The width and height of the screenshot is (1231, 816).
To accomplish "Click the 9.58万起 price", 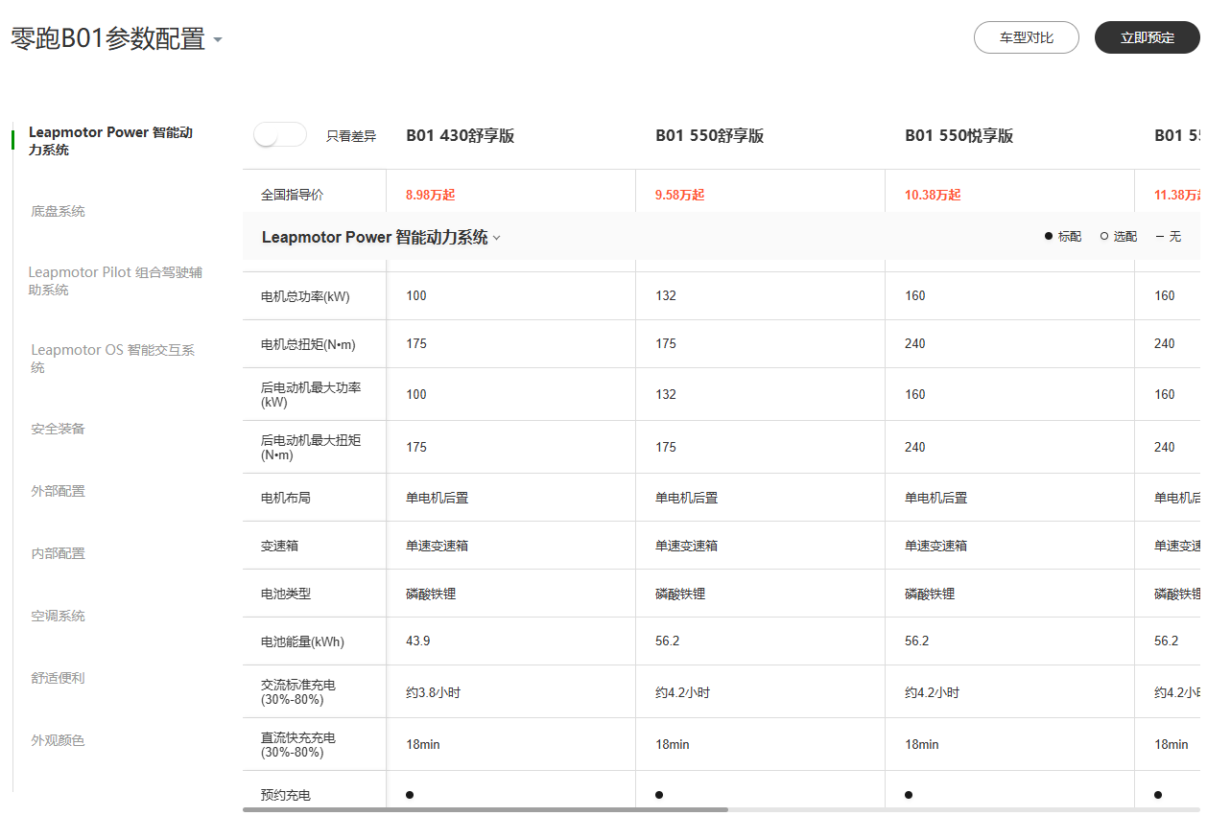I will 680,195.
